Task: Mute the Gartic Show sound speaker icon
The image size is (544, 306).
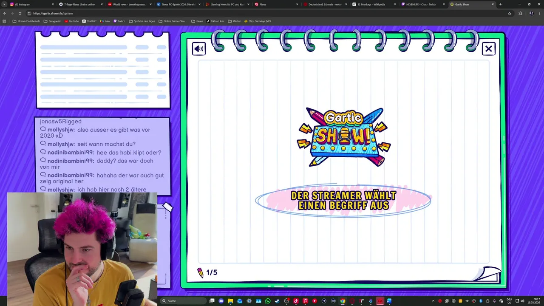Action: click(x=198, y=49)
